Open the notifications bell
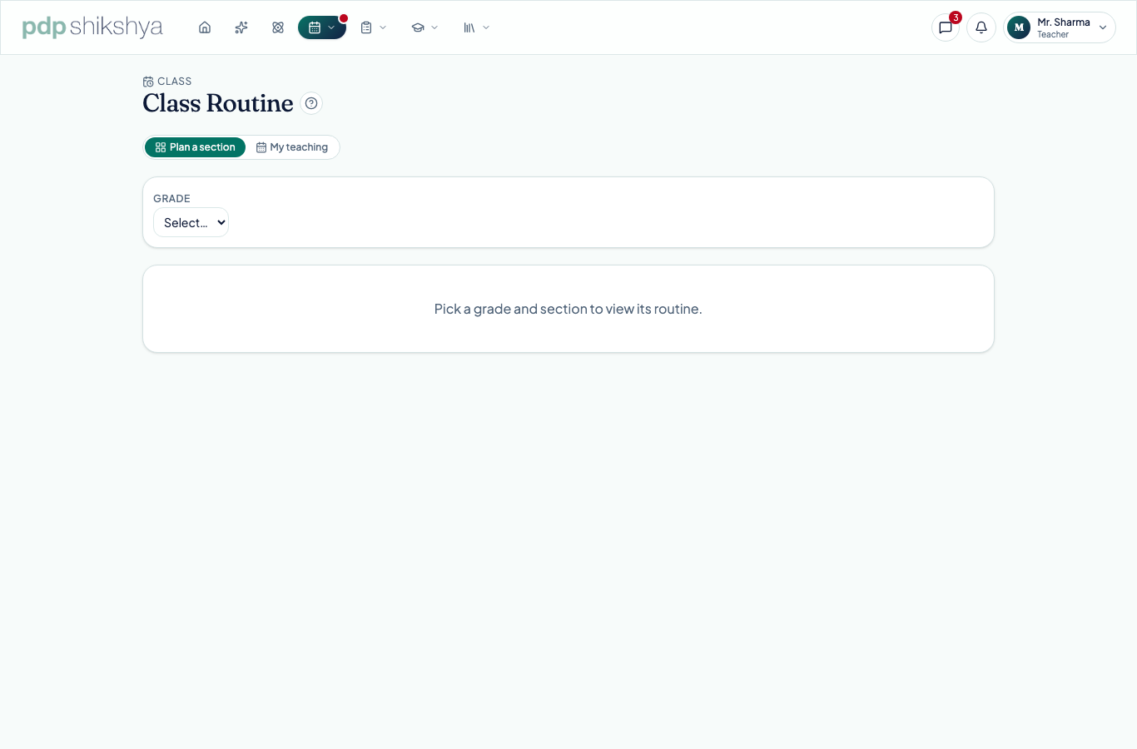 click(981, 27)
